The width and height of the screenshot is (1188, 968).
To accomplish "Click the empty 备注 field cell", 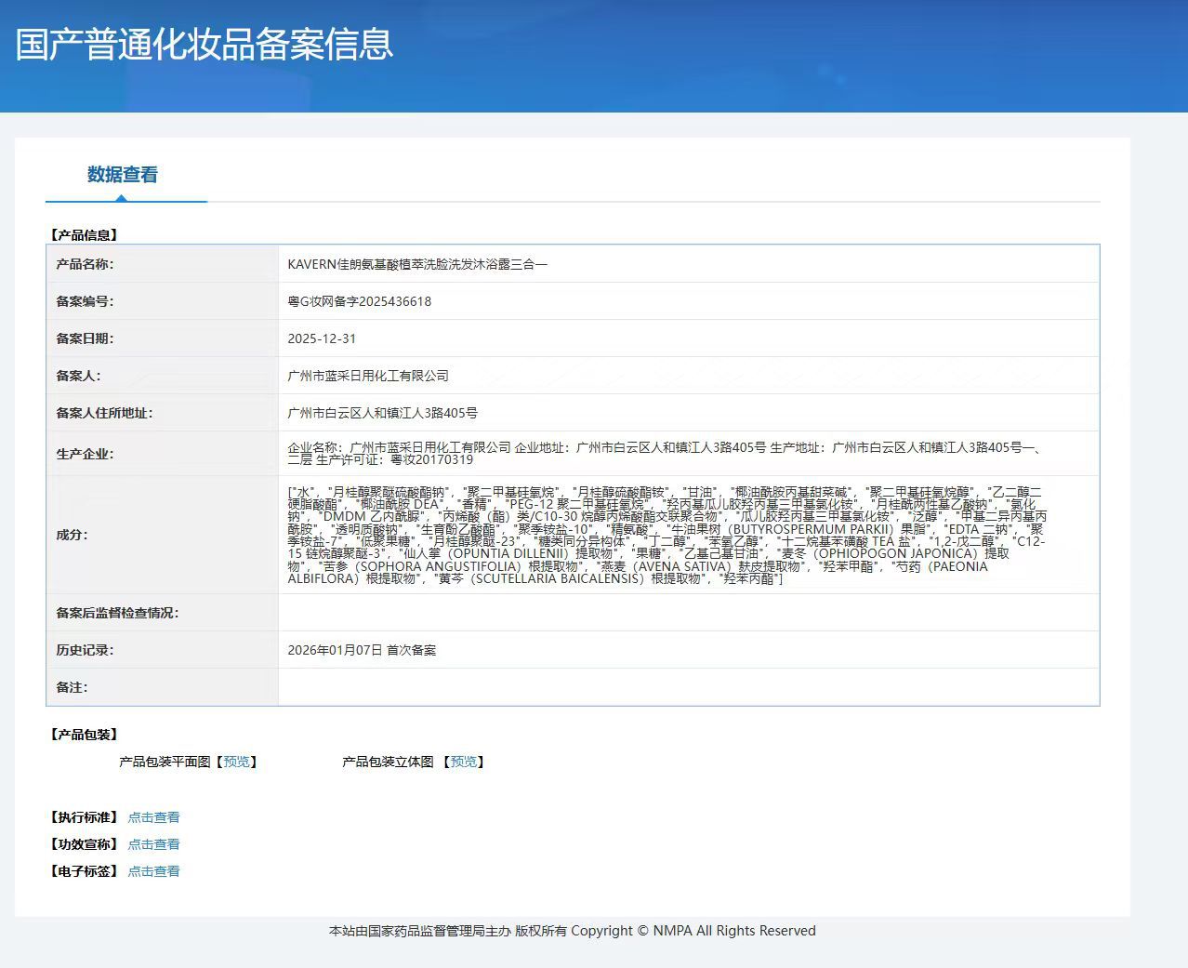I will click(688, 687).
